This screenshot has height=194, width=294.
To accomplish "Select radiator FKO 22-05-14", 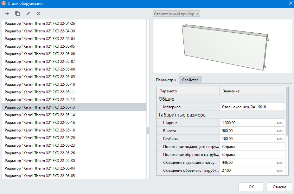I will [74, 115].
